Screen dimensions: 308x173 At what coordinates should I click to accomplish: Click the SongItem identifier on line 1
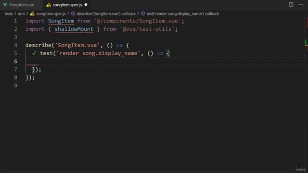[61, 21]
